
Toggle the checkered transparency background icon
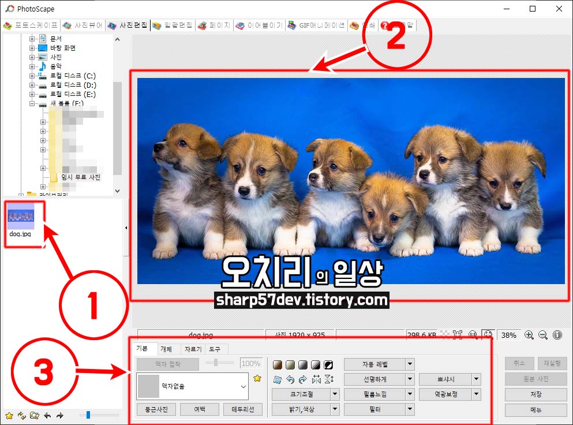pos(445,334)
